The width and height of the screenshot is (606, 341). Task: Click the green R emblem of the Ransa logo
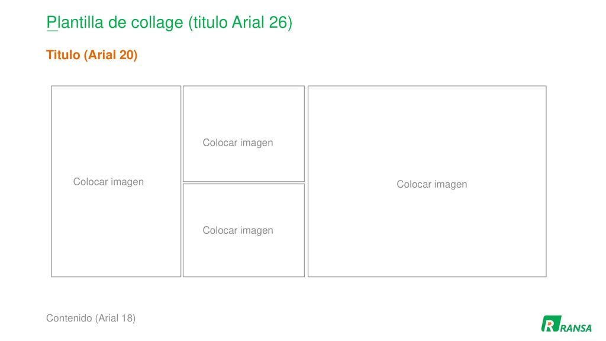tap(551, 324)
